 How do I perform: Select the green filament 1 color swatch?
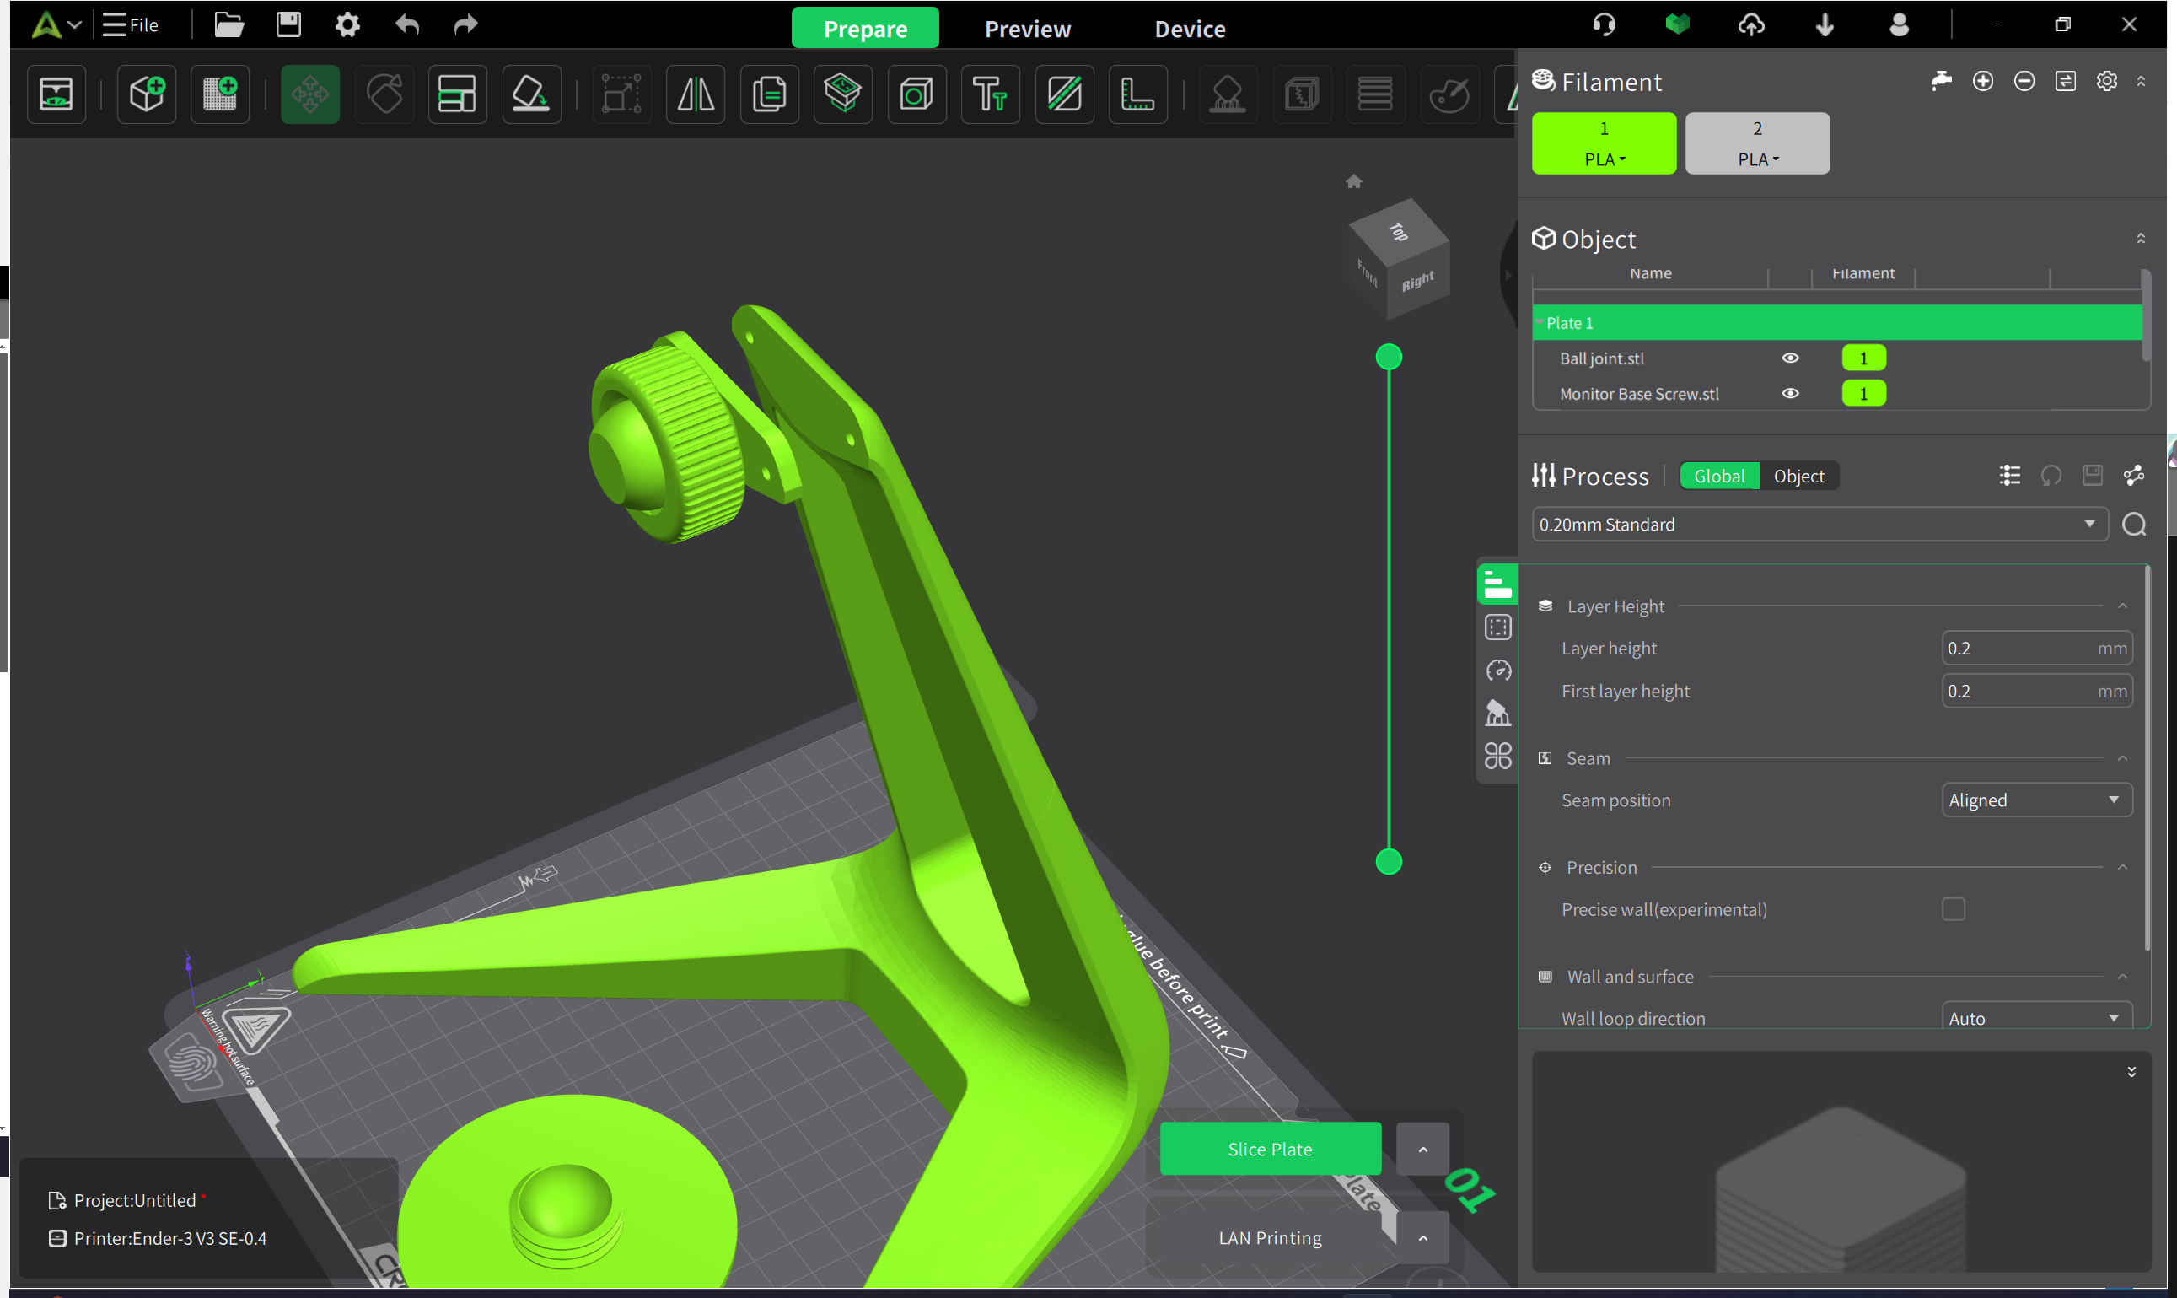pyautogui.click(x=1605, y=143)
